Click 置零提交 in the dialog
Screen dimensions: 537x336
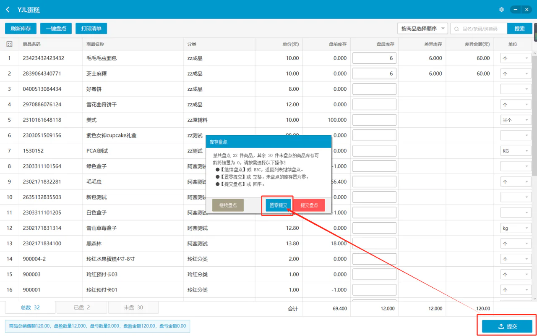pos(278,205)
